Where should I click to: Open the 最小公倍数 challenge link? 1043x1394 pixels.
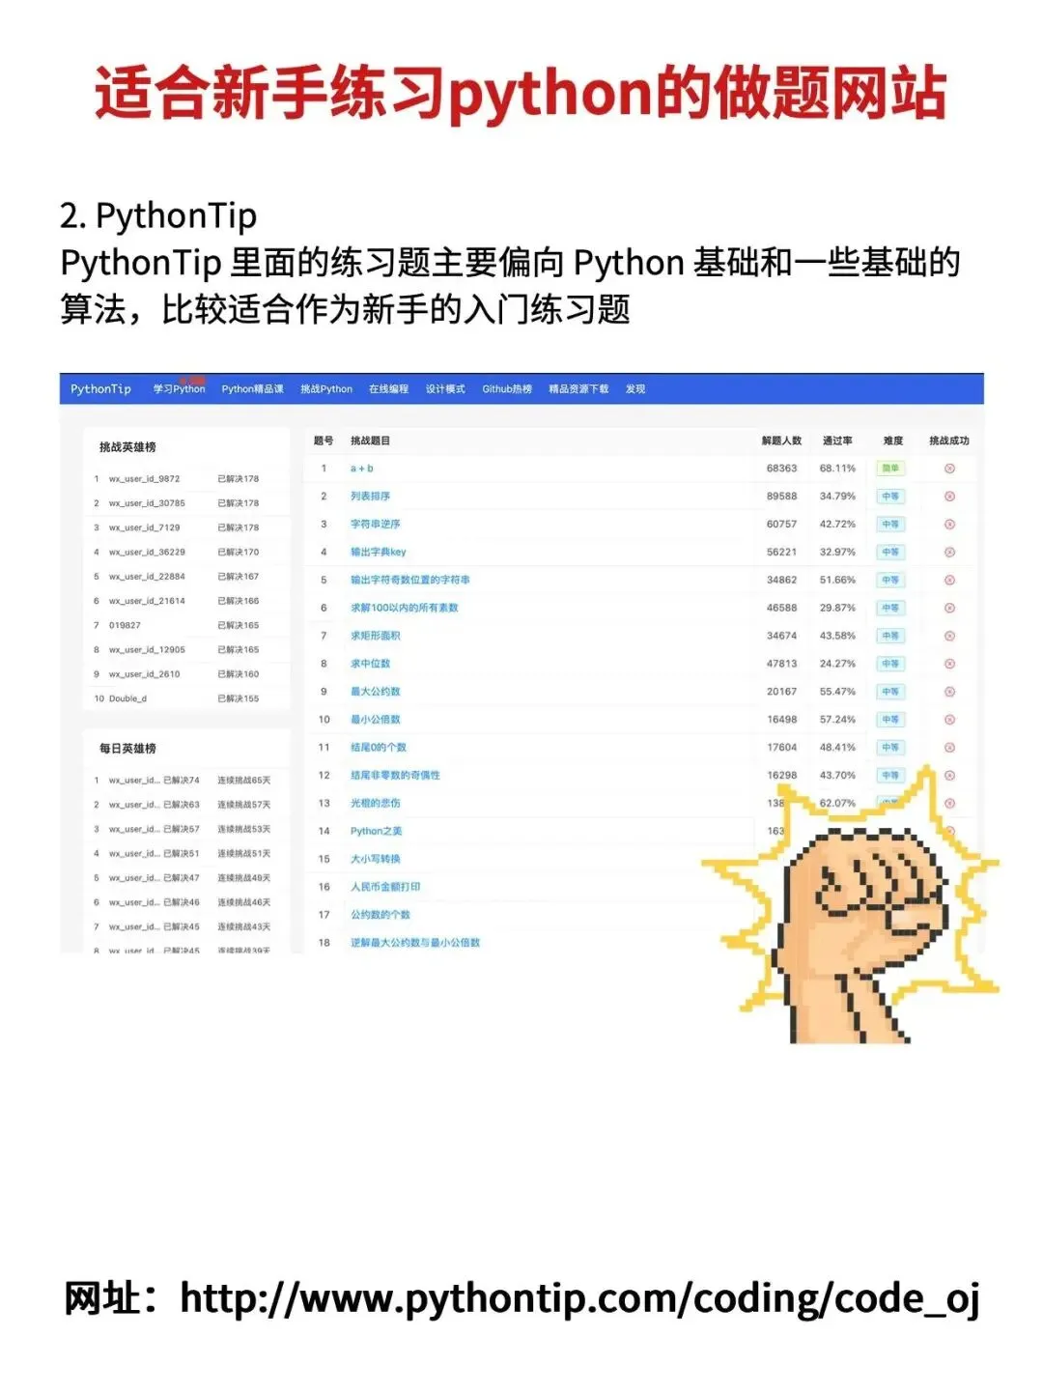[x=375, y=721]
